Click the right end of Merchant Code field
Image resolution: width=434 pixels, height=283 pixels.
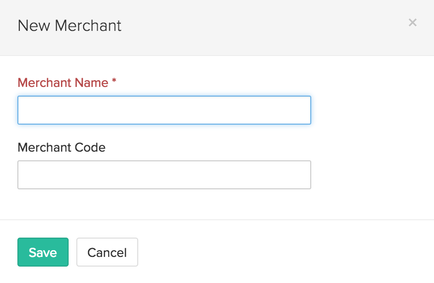pos(304,175)
